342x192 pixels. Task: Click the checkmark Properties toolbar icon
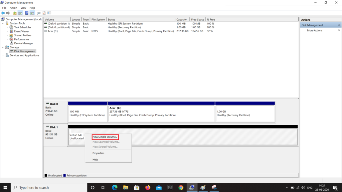pos(44,13)
